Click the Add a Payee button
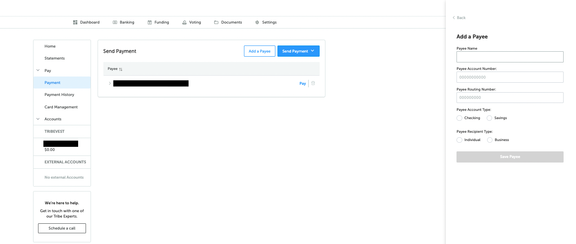The image size is (576, 244). [x=260, y=51]
